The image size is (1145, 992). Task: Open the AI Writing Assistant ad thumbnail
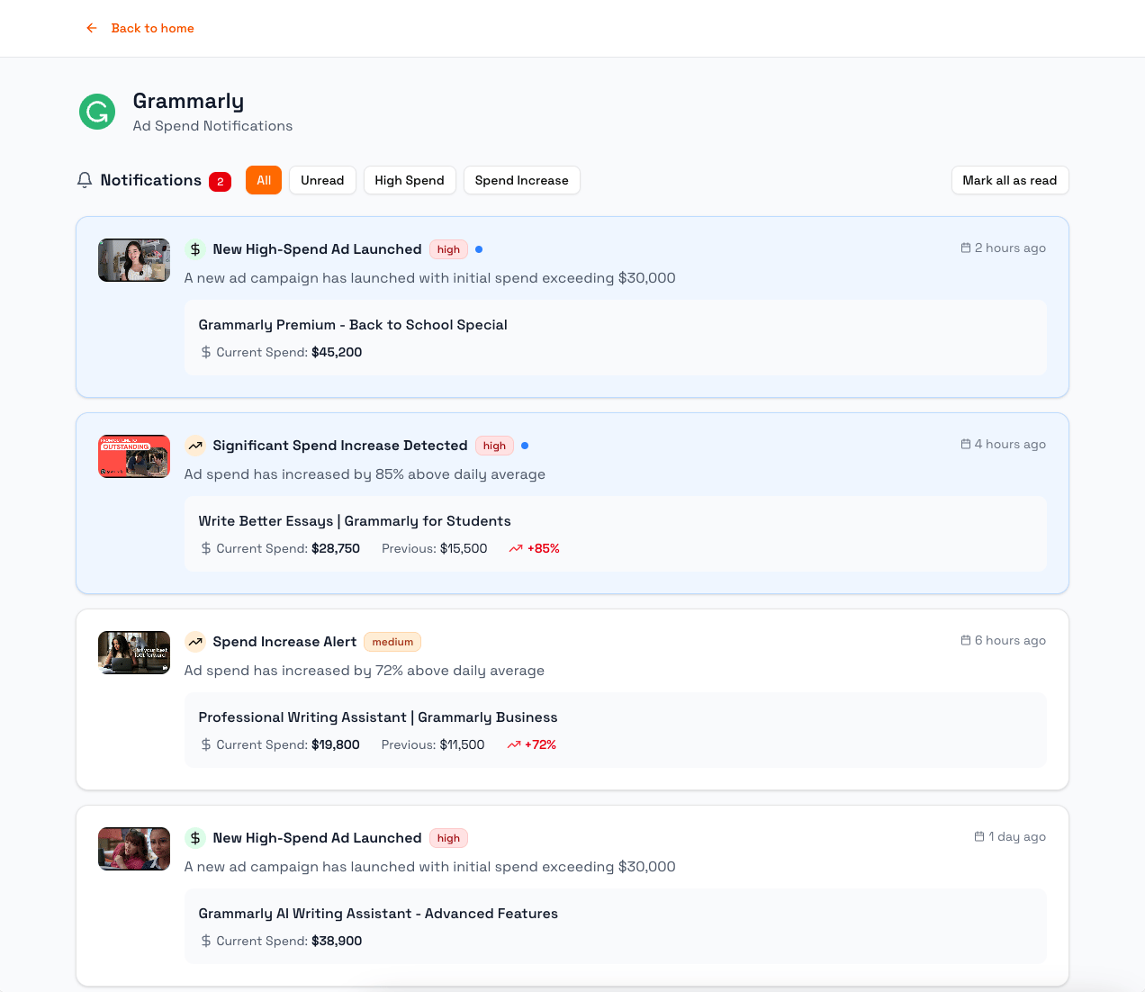click(134, 849)
